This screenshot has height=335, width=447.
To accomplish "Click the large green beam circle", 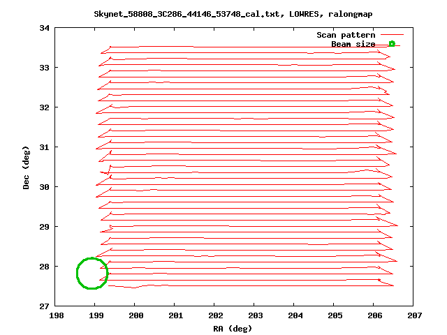I will (x=92, y=273).
